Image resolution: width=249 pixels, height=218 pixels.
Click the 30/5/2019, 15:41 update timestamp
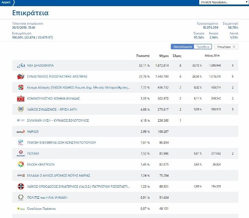click(23, 27)
